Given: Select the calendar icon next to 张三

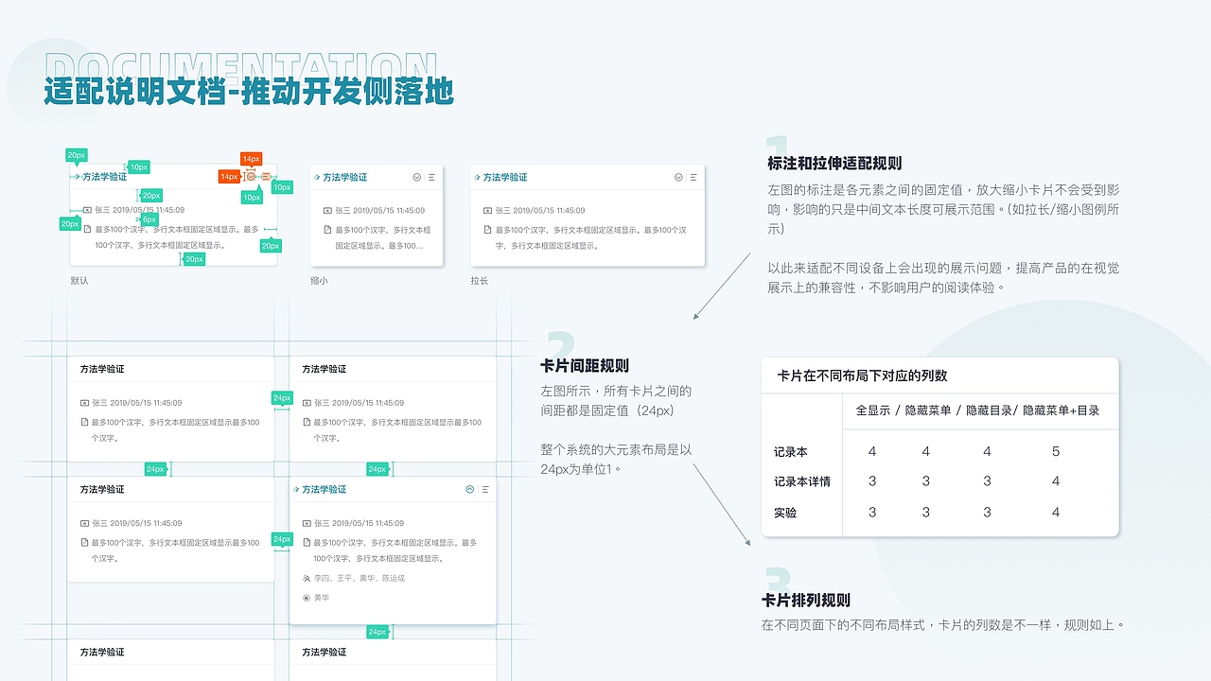Looking at the screenshot, I should click(88, 209).
